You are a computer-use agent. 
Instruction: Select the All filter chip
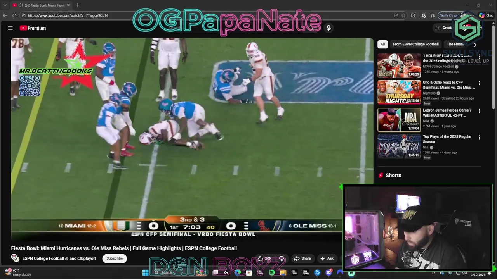(382, 44)
